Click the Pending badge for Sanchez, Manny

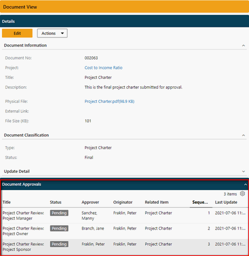point(59,213)
